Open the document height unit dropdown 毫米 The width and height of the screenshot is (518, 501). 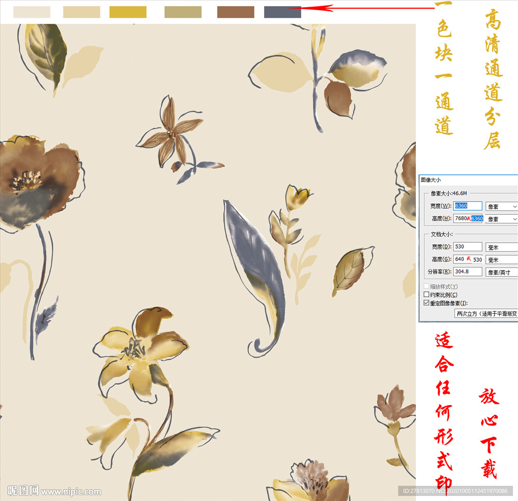pos(501,260)
